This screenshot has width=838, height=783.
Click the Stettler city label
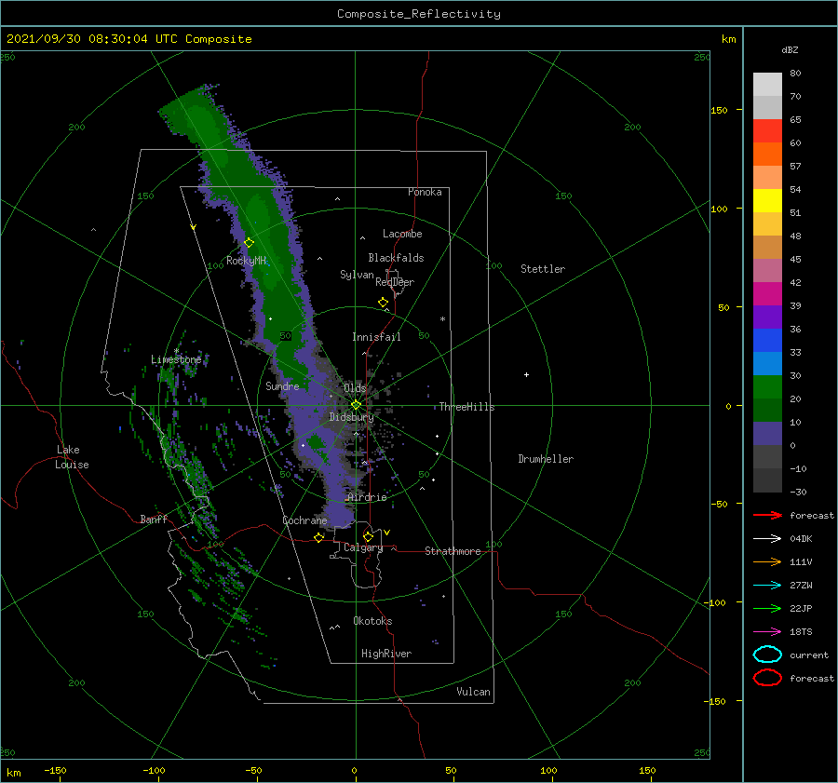543,269
